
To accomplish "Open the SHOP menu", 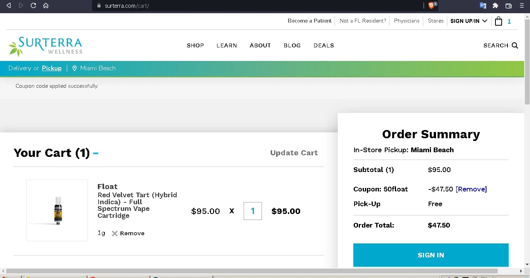I will (195, 45).
